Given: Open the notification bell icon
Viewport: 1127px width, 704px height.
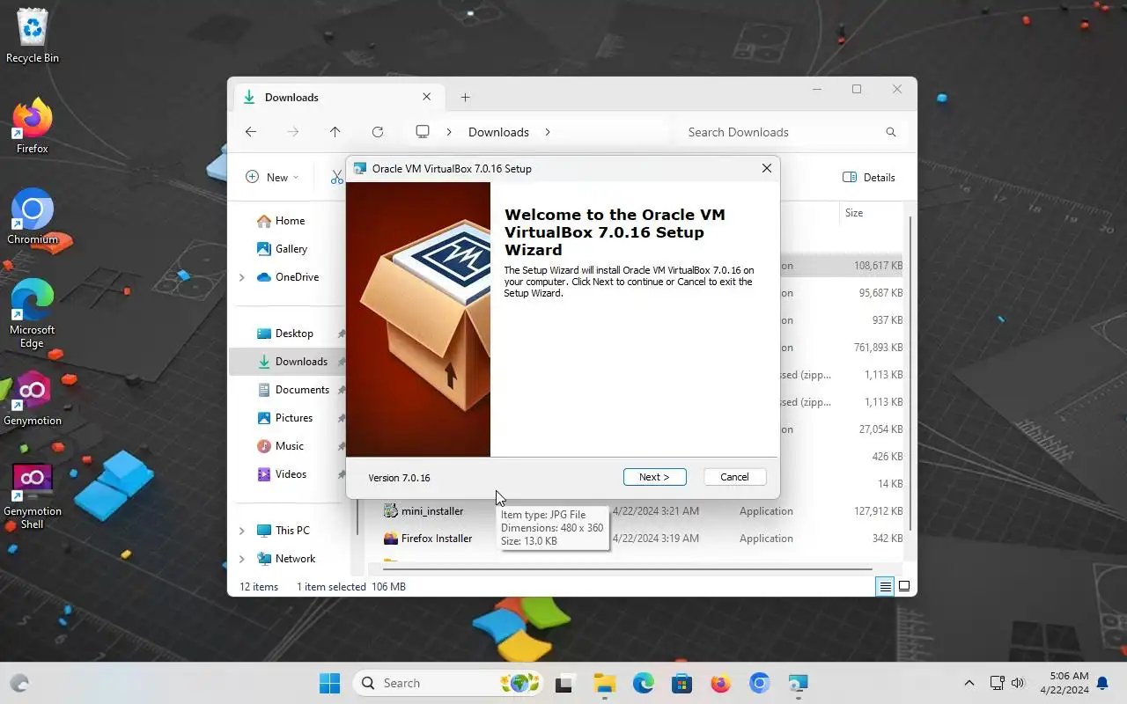Looking at the screenshot, I should click(1101, 683).
